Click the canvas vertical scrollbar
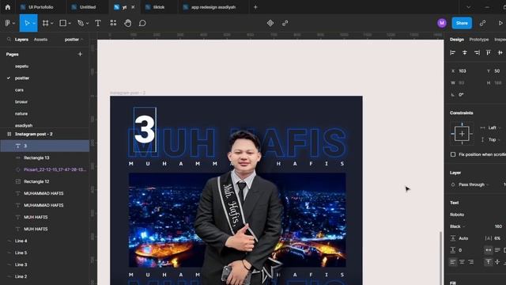The height and width of the screenshot is (285, 506). pos(441,258)
